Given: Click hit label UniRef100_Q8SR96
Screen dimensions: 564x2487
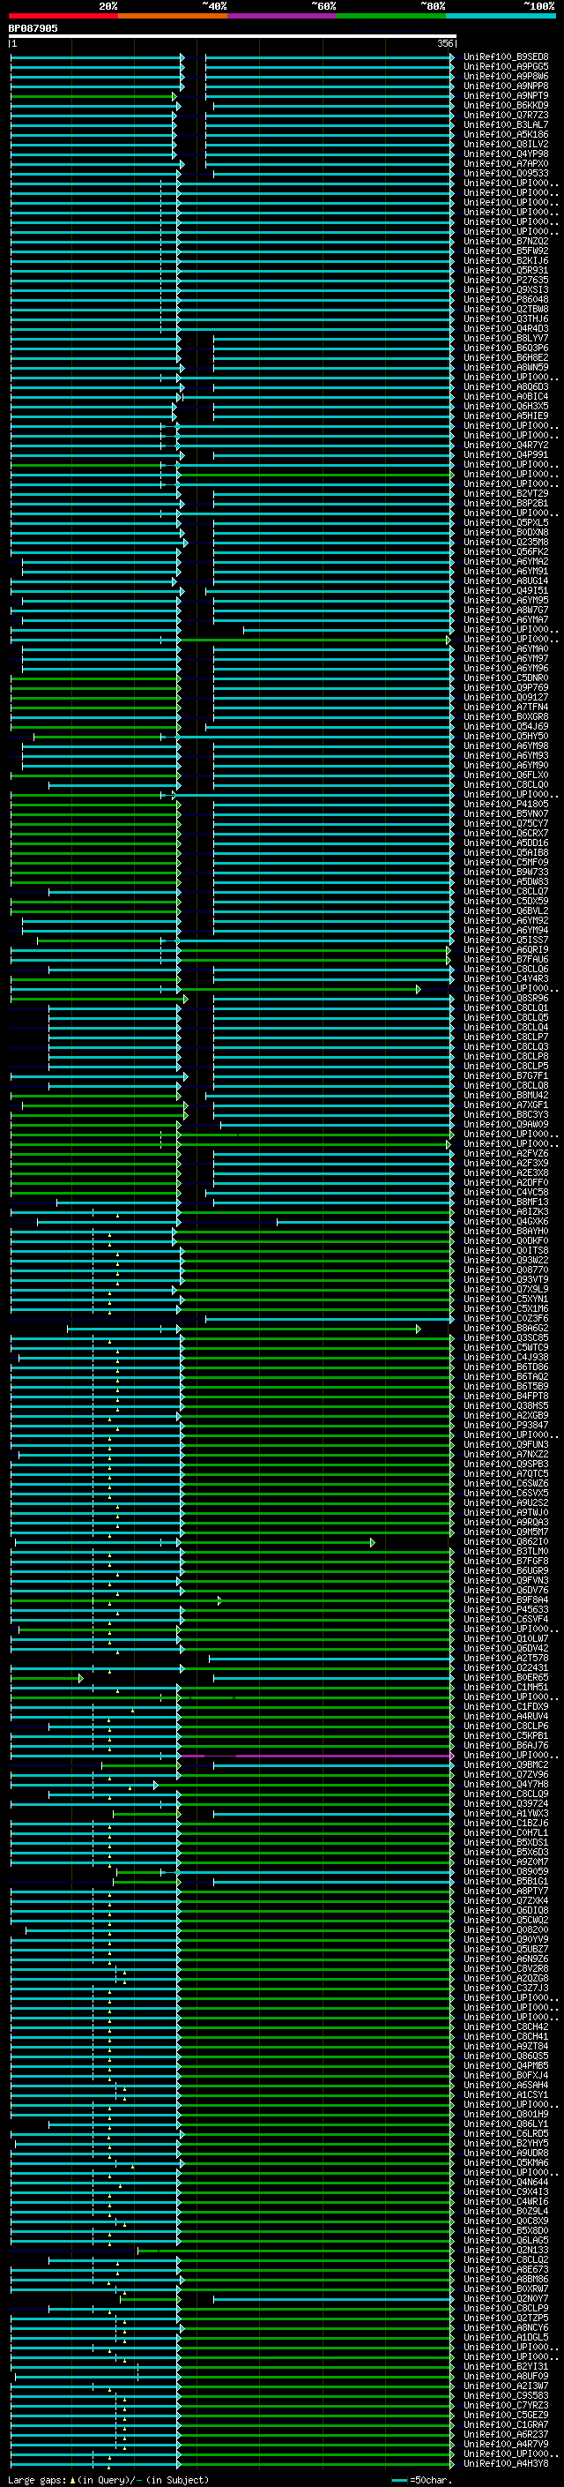Looking at the screenshot, I should pyautogui.click(x=506, y=999).
